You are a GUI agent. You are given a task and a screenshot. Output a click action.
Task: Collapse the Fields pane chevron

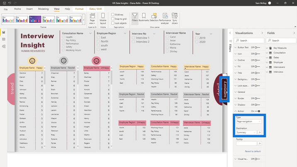294,33
